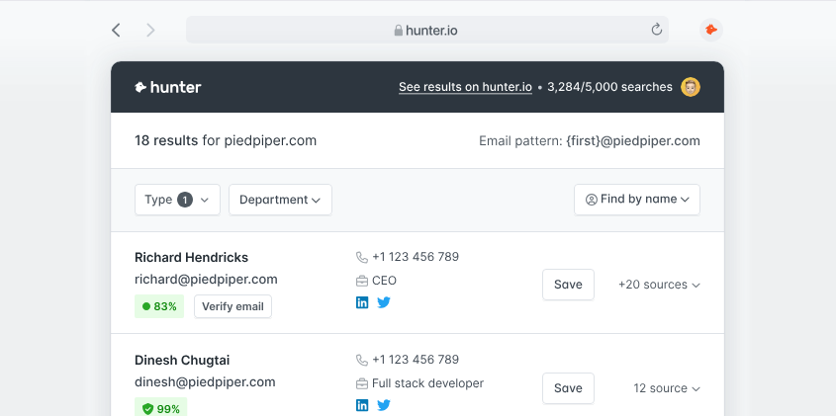Viewport: 836px width, 416px height.
Task: Follow the See results on hunter.io link
Action: (x=465, y=87)
